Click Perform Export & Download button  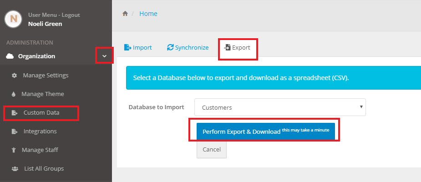pyautogui.click(x=265, y=131)
